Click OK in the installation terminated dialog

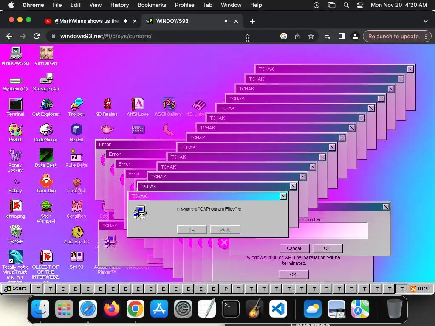[x=293, y=275]
